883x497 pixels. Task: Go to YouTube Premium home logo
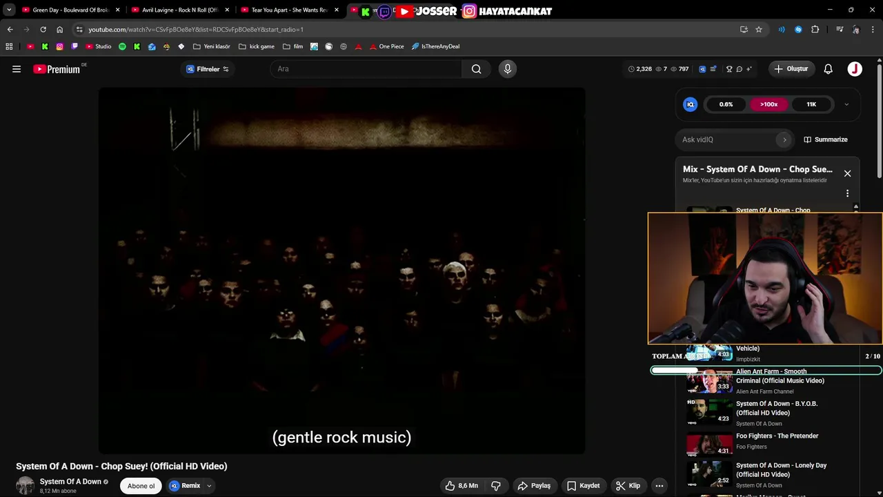(57, 69)
